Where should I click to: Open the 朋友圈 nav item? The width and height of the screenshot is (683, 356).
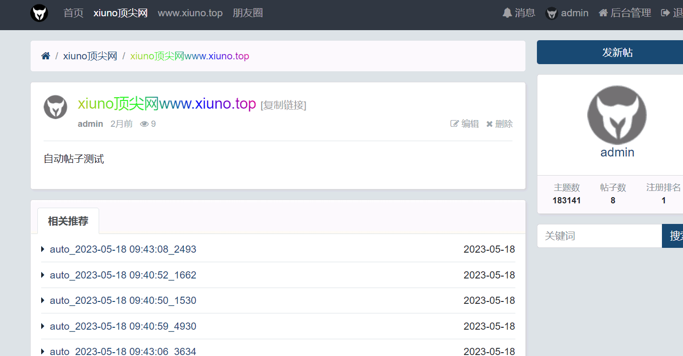coord(248,13)
